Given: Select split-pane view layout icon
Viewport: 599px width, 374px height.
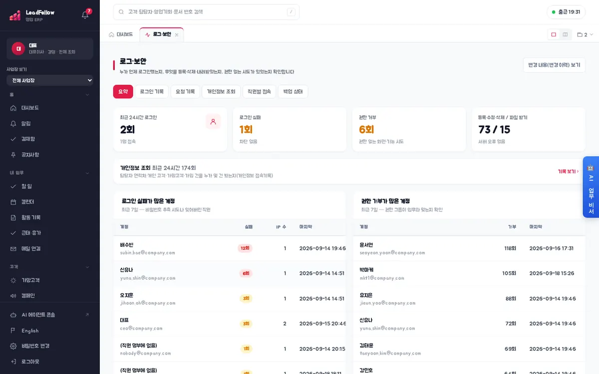Looking at the screenshot, I should 565,34.
